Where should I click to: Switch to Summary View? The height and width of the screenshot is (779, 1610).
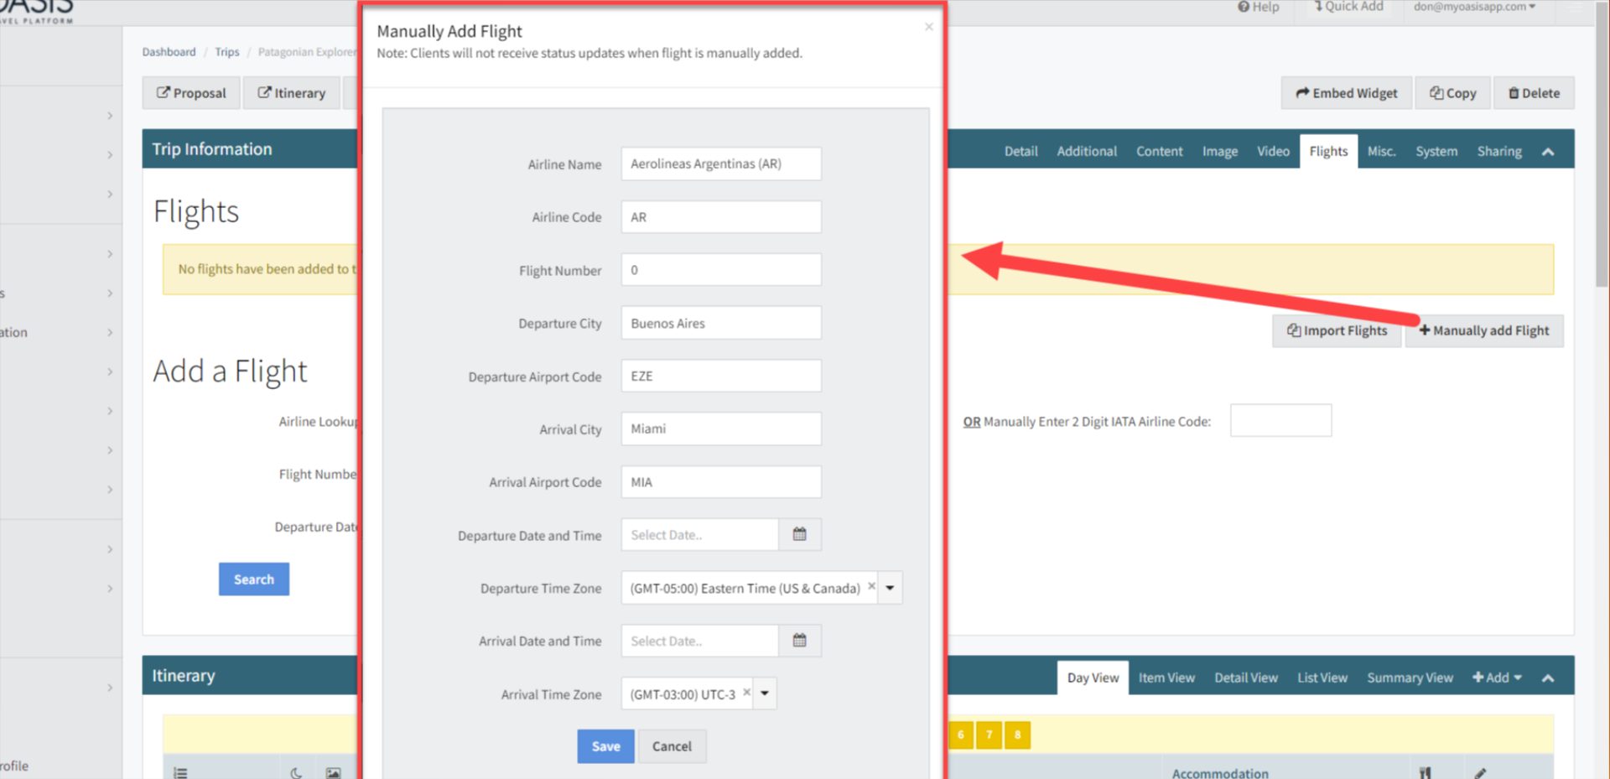click(1410, 678)
